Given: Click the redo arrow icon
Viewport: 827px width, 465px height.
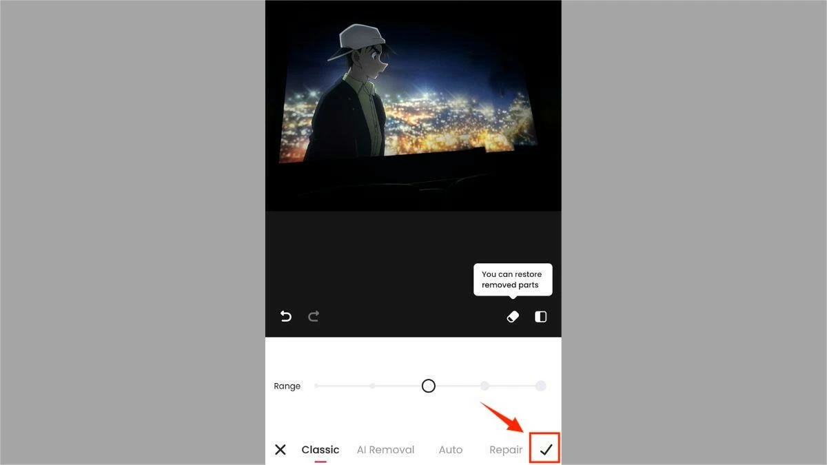Looking at the screenshot, I should click(314, 316).
